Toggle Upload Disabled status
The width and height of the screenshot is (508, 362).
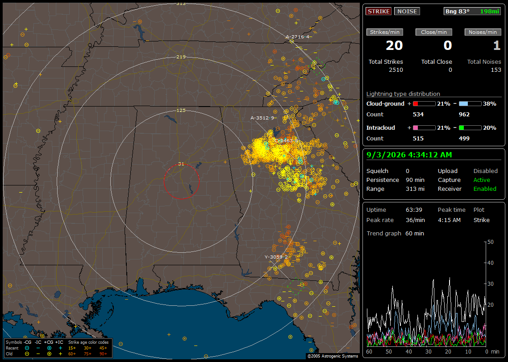point(485,171)
